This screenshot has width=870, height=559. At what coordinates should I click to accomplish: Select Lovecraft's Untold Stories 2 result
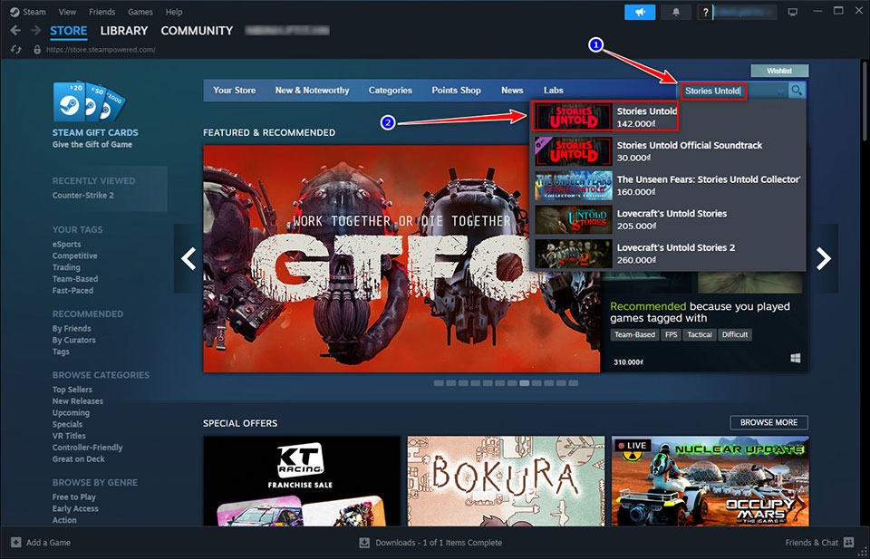pyautogui.click(x=668, y=254)
